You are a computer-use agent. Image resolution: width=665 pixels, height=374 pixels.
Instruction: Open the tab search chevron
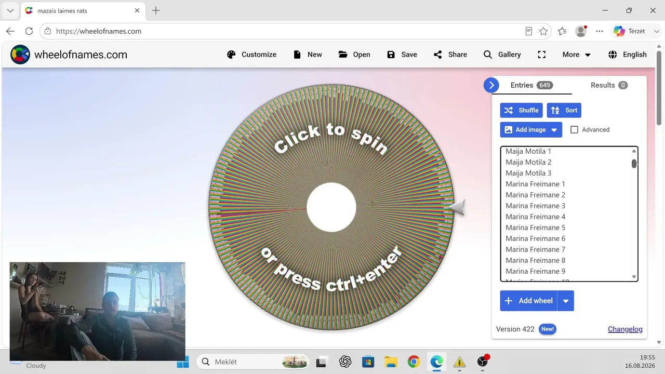10,10
